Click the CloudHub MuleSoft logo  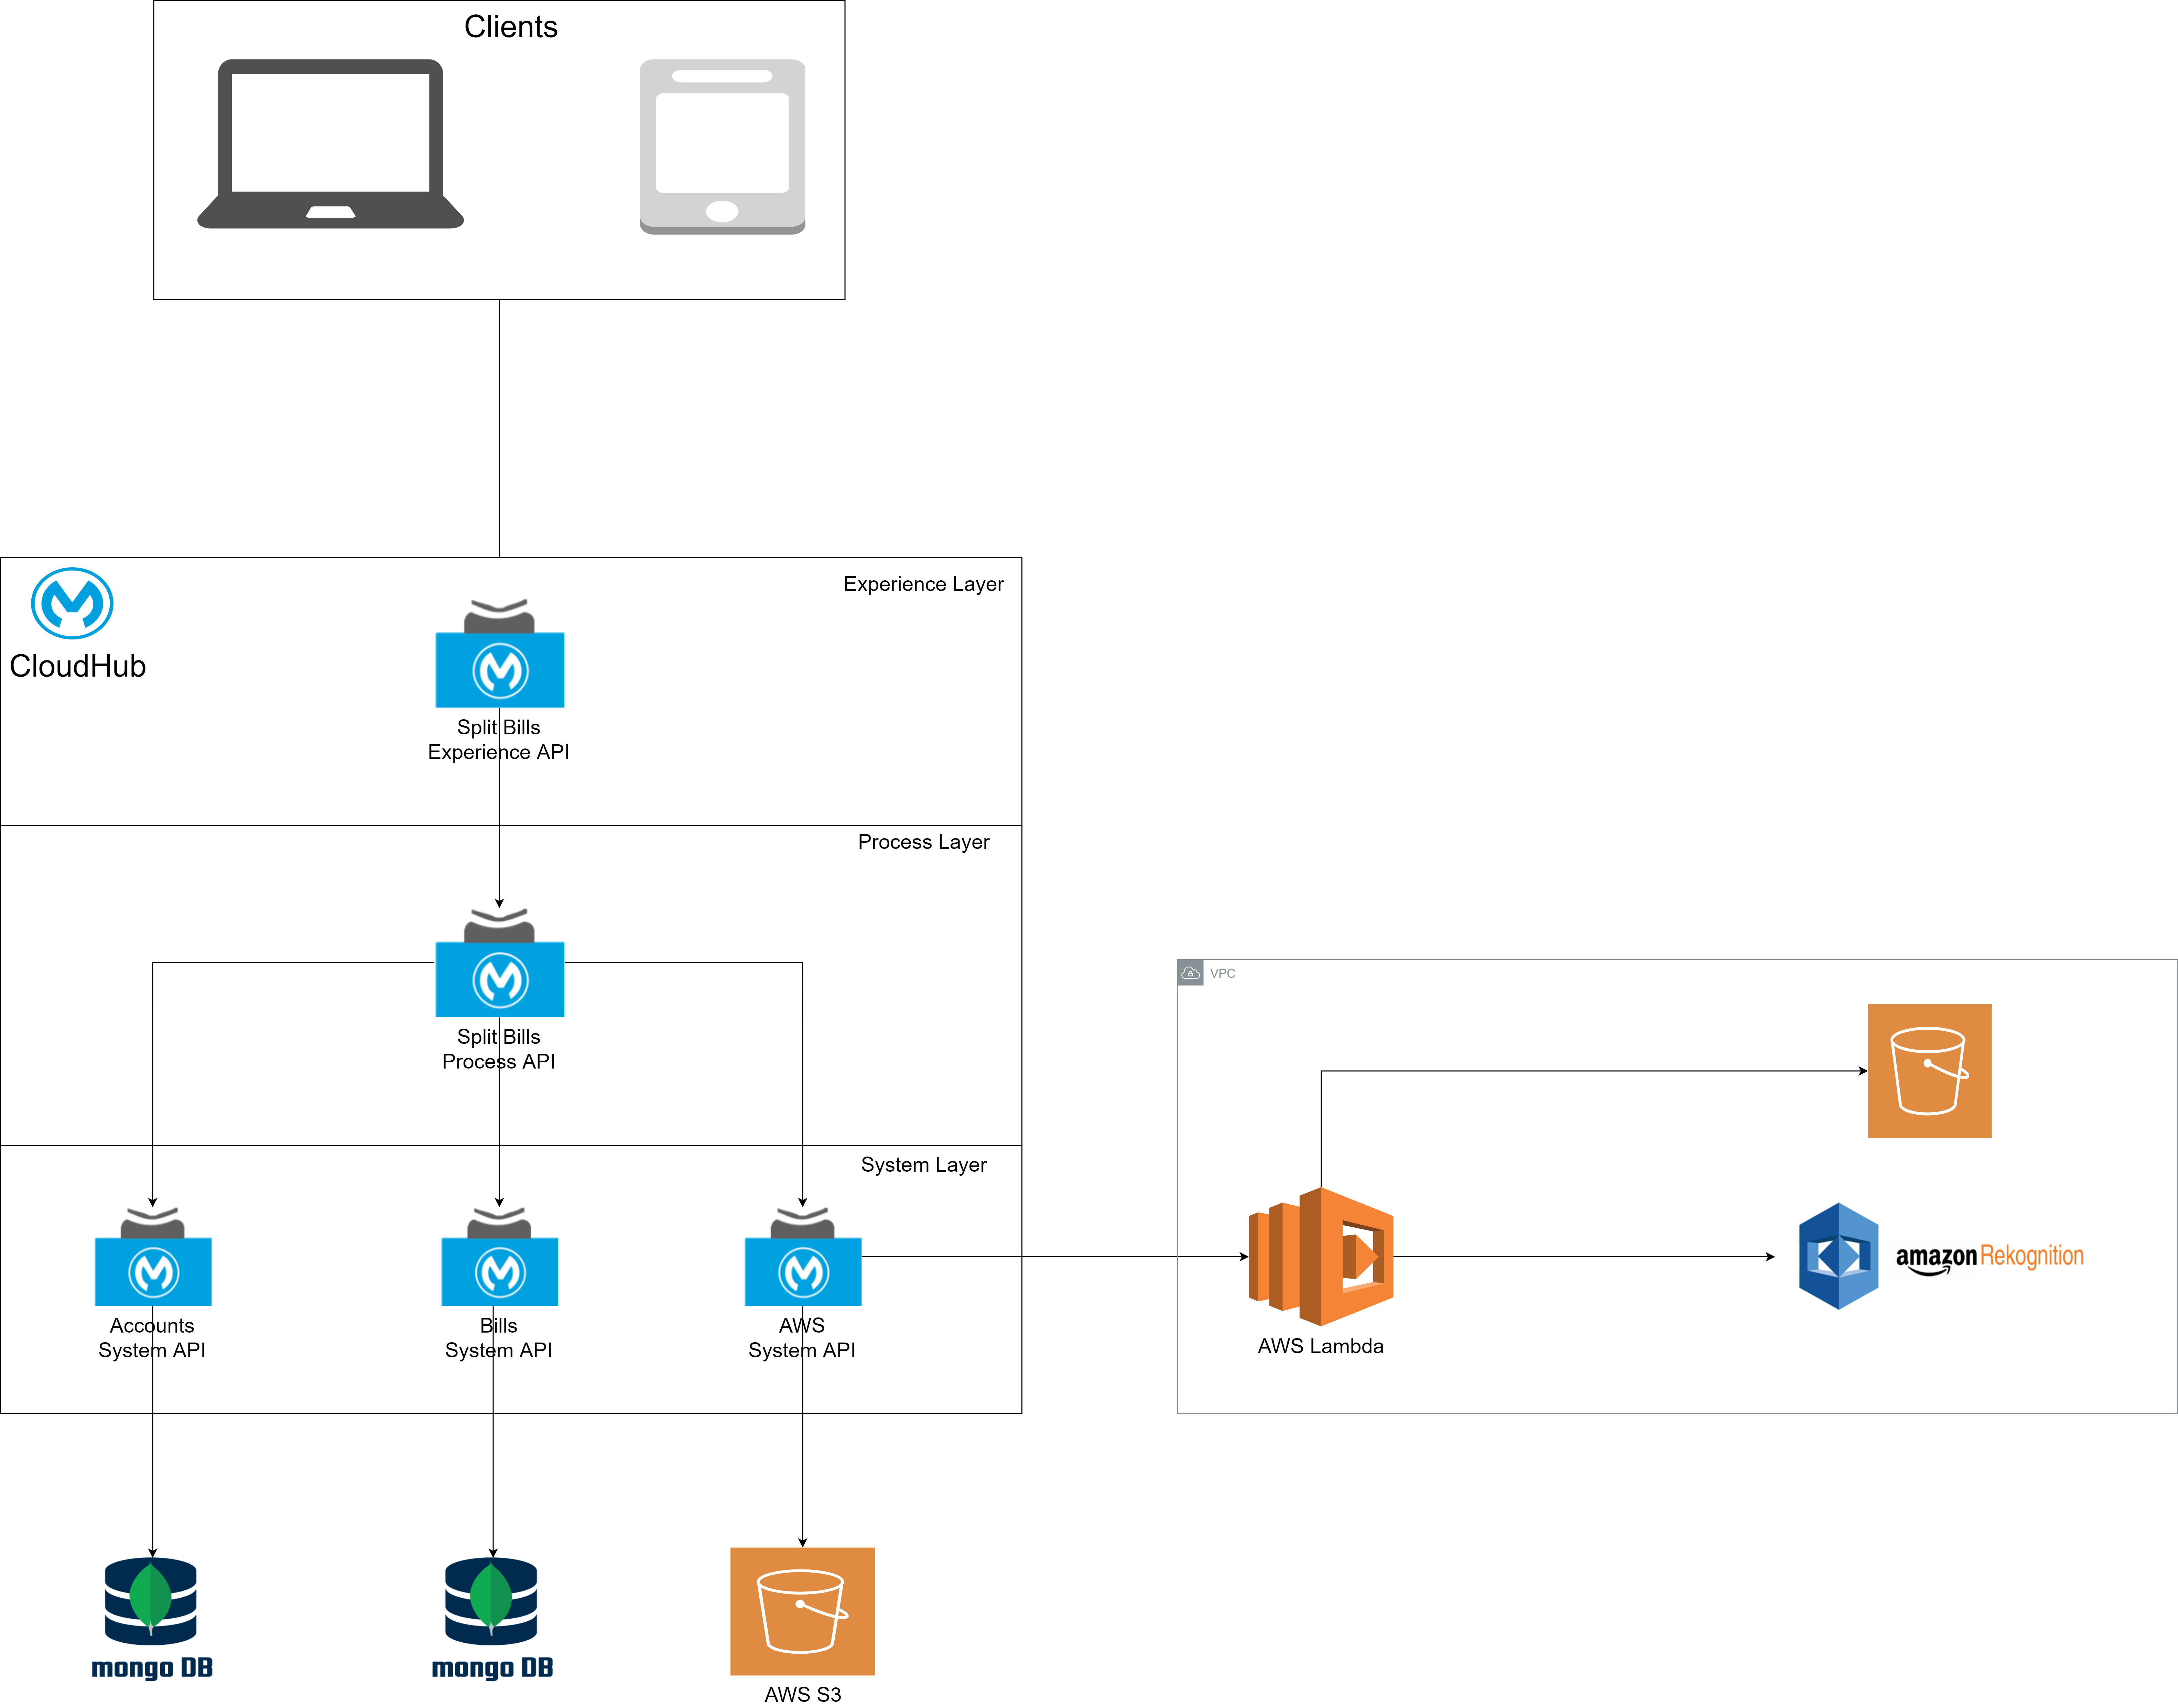[72, 603]
